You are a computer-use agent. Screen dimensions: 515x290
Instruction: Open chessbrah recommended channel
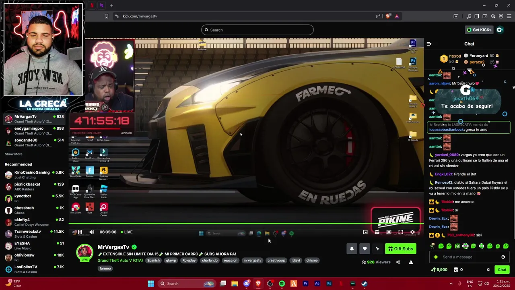click(34, 211)
